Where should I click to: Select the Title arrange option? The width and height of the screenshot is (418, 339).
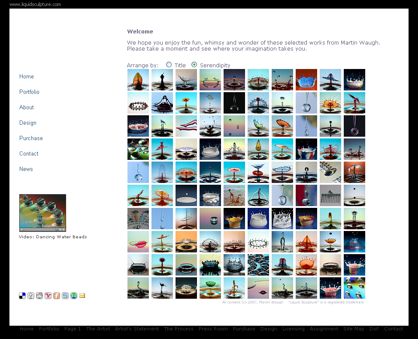click(x=169, y=65)
